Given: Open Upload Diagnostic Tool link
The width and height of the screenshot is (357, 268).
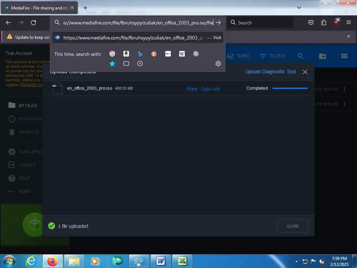Looking at the screenshot, I should click(270, 72).
